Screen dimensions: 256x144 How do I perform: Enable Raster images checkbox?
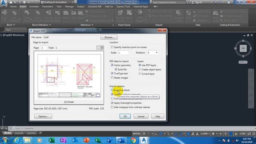112,78
